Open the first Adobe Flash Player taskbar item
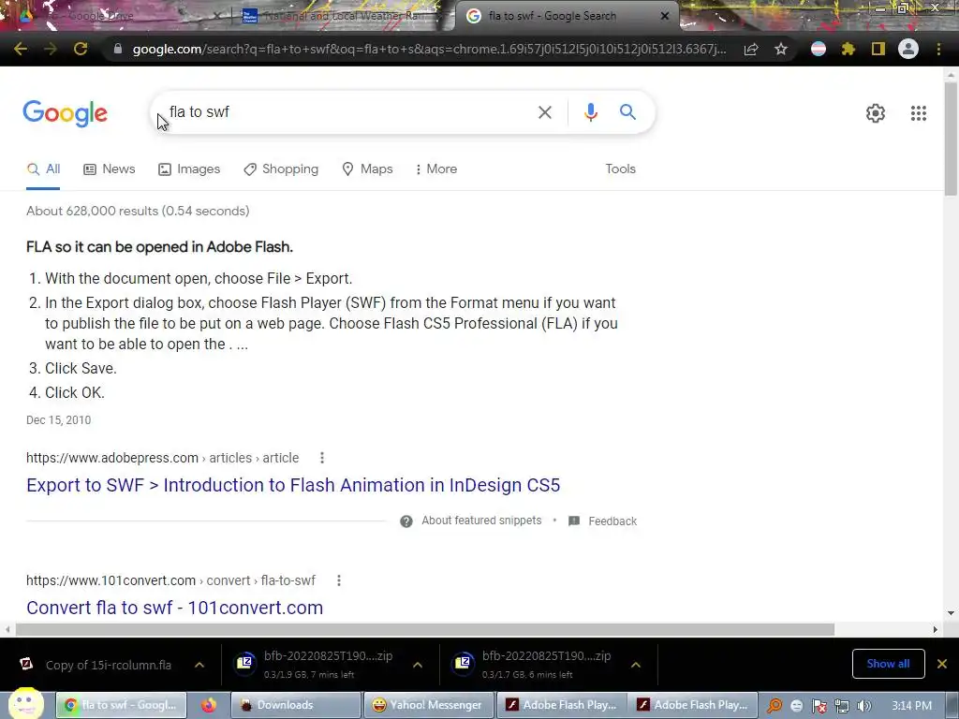 pos(561,706)
